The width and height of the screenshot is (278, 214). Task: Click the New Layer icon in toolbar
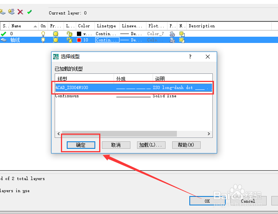tap(2, 12)
